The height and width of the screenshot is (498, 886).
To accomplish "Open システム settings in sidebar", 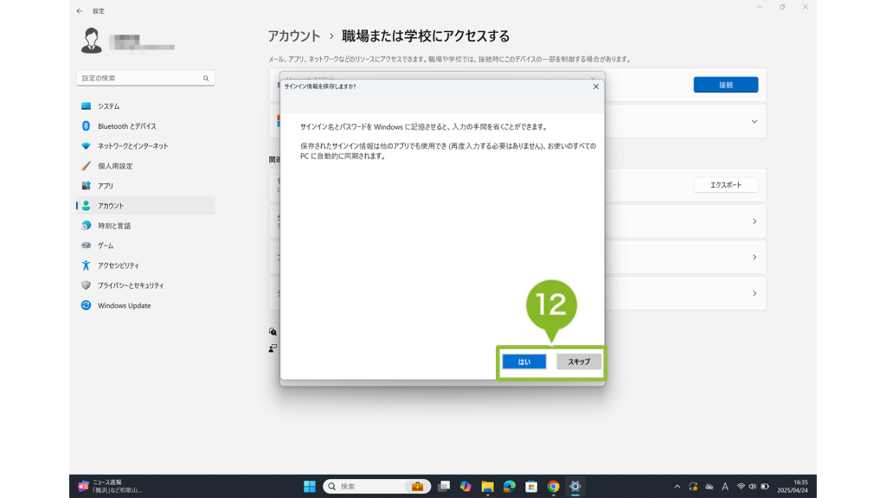I will [109, 106].
